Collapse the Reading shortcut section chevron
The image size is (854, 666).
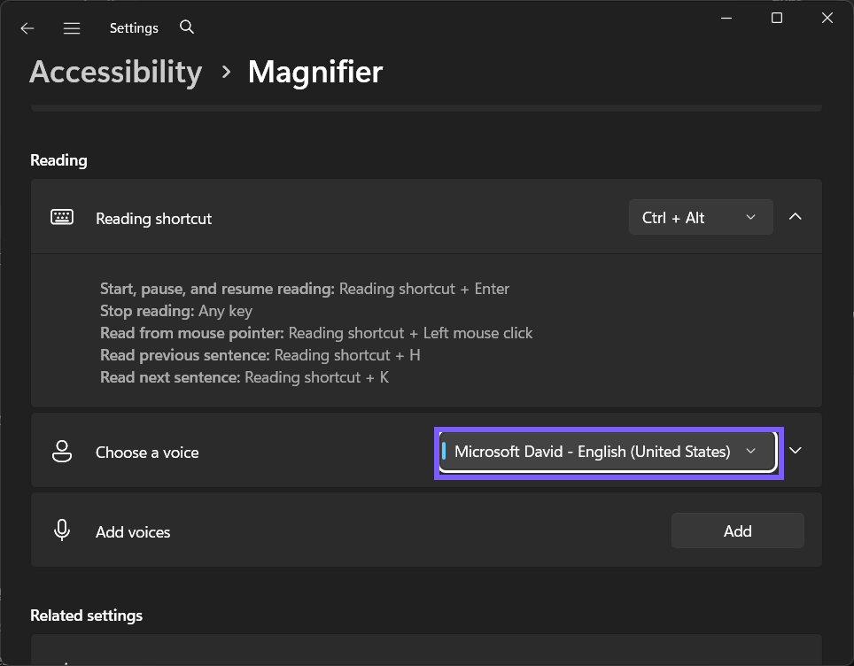coord(796,217)
